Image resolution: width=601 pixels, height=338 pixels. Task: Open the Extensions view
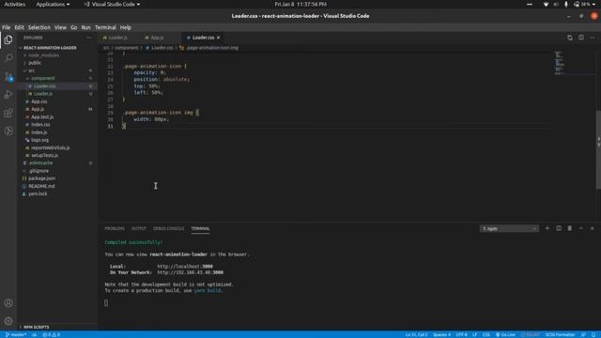8,113
